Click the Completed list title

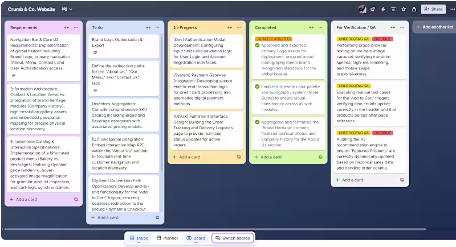[x=266, y=27]
